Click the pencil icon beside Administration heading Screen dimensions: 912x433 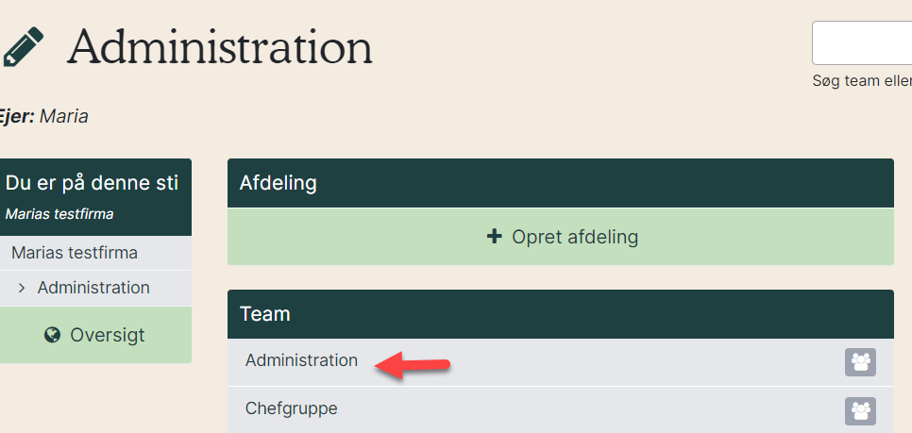point(24,46)
